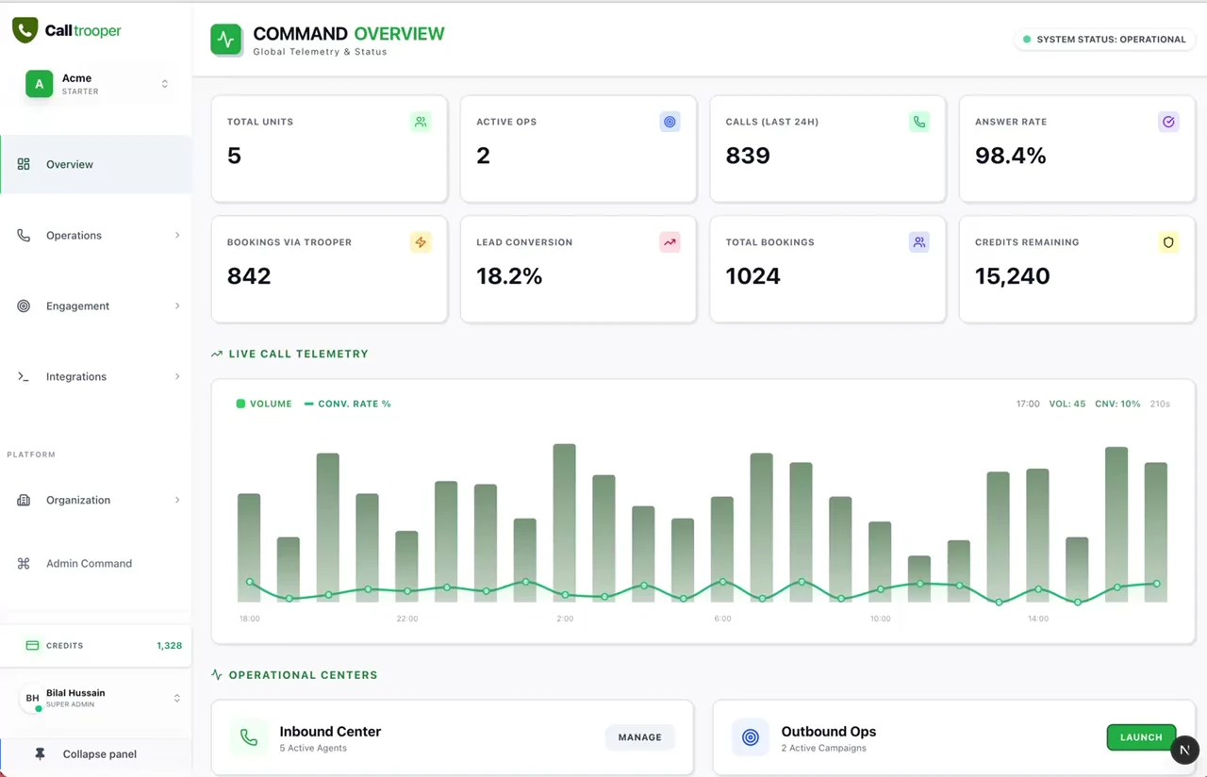Open Organization in the sidebar
Image resolution: width=1207 pixels, height=777 pixels.
tap(96, 500)
